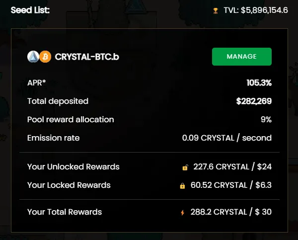Select the CRYSTAL-BTC.b pool name
298x240 pixels.
click(x=86, y=57)
